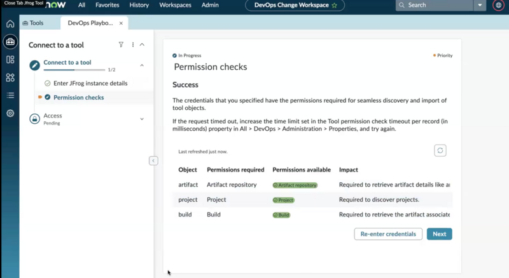
Task: Click the Permission checks heading
Action: click(211, 67)
